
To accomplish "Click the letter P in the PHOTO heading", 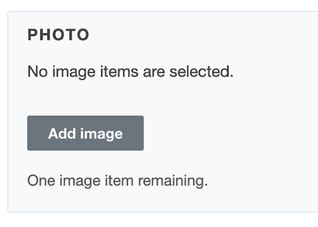I will [x=32, y=35].
